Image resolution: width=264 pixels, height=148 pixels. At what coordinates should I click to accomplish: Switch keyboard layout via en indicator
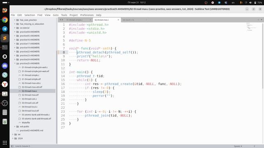tap(233, 2)
